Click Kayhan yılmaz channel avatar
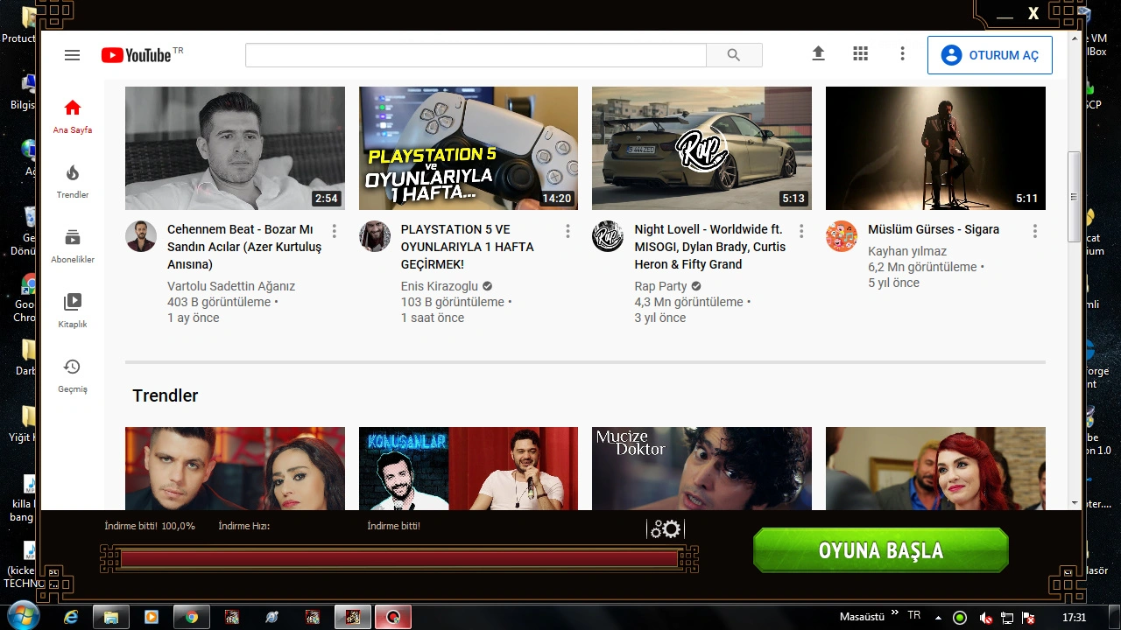Screen dimensions: 1121x630 842,236
